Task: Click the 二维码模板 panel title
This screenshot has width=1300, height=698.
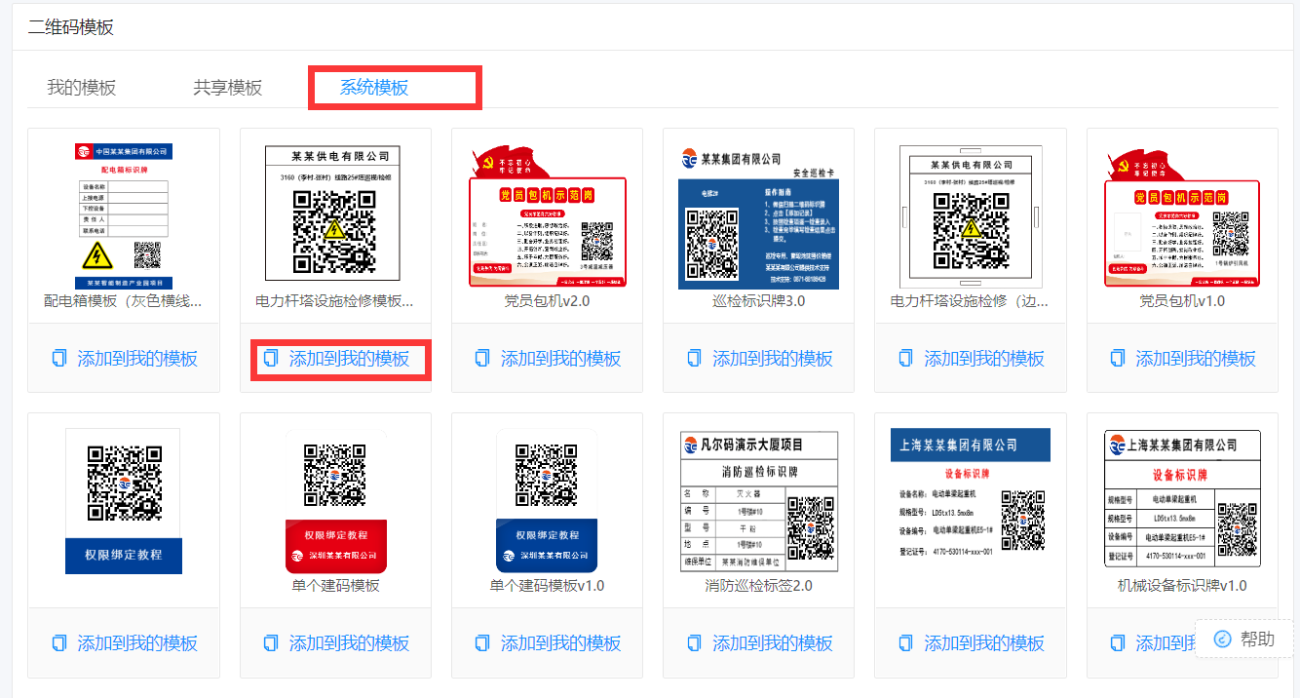Action: coord(70,27)
